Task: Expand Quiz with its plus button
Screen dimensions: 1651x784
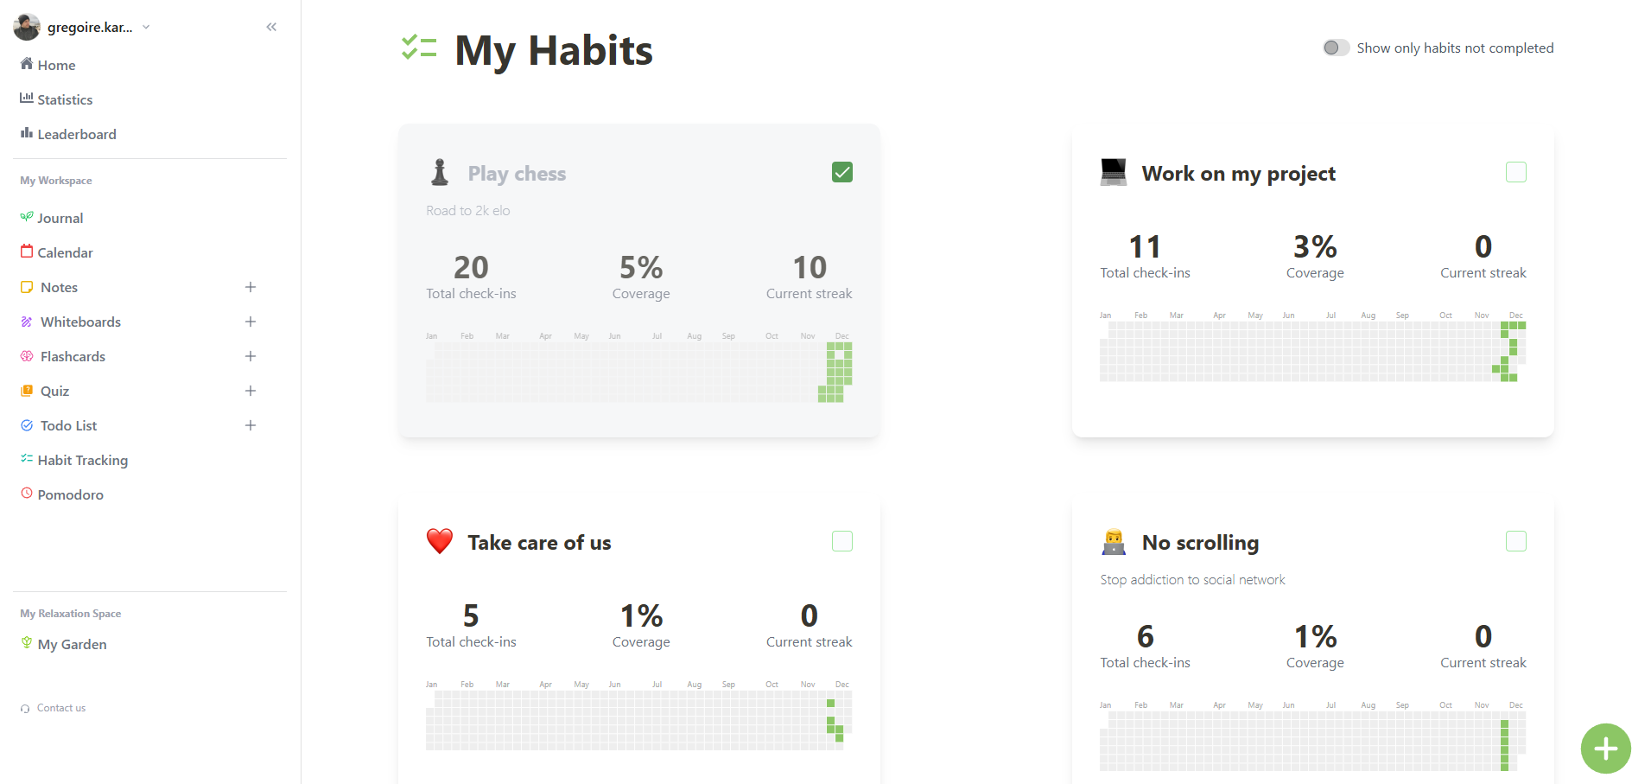Action: point(251,391)
